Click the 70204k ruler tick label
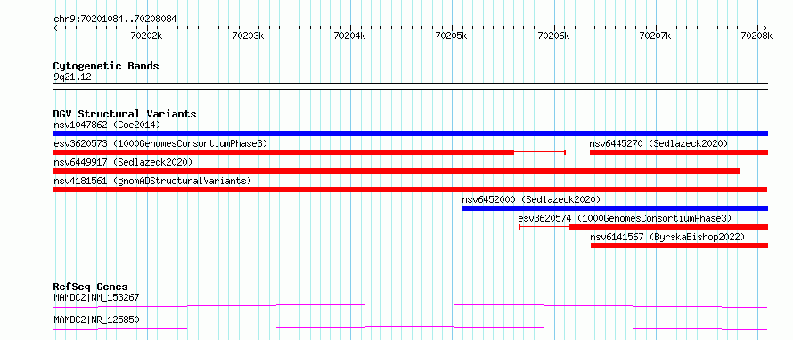 coord(350,36)
